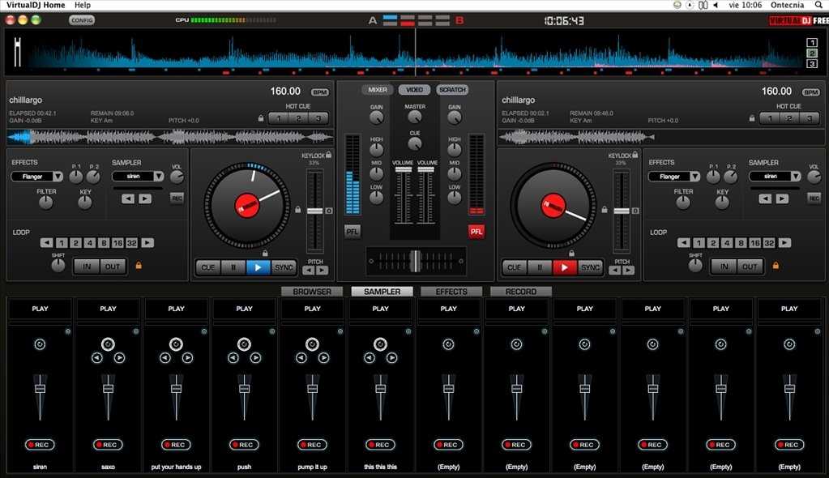Click next arrow on this this this sample

391,358
